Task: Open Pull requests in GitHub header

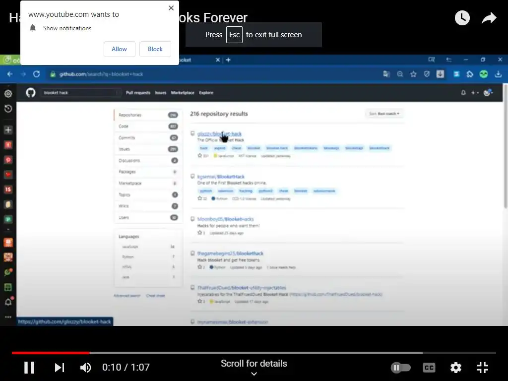Action: click(138, 93)
